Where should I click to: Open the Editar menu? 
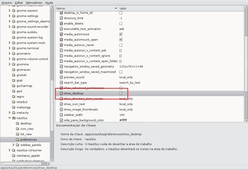coord(19,3)
